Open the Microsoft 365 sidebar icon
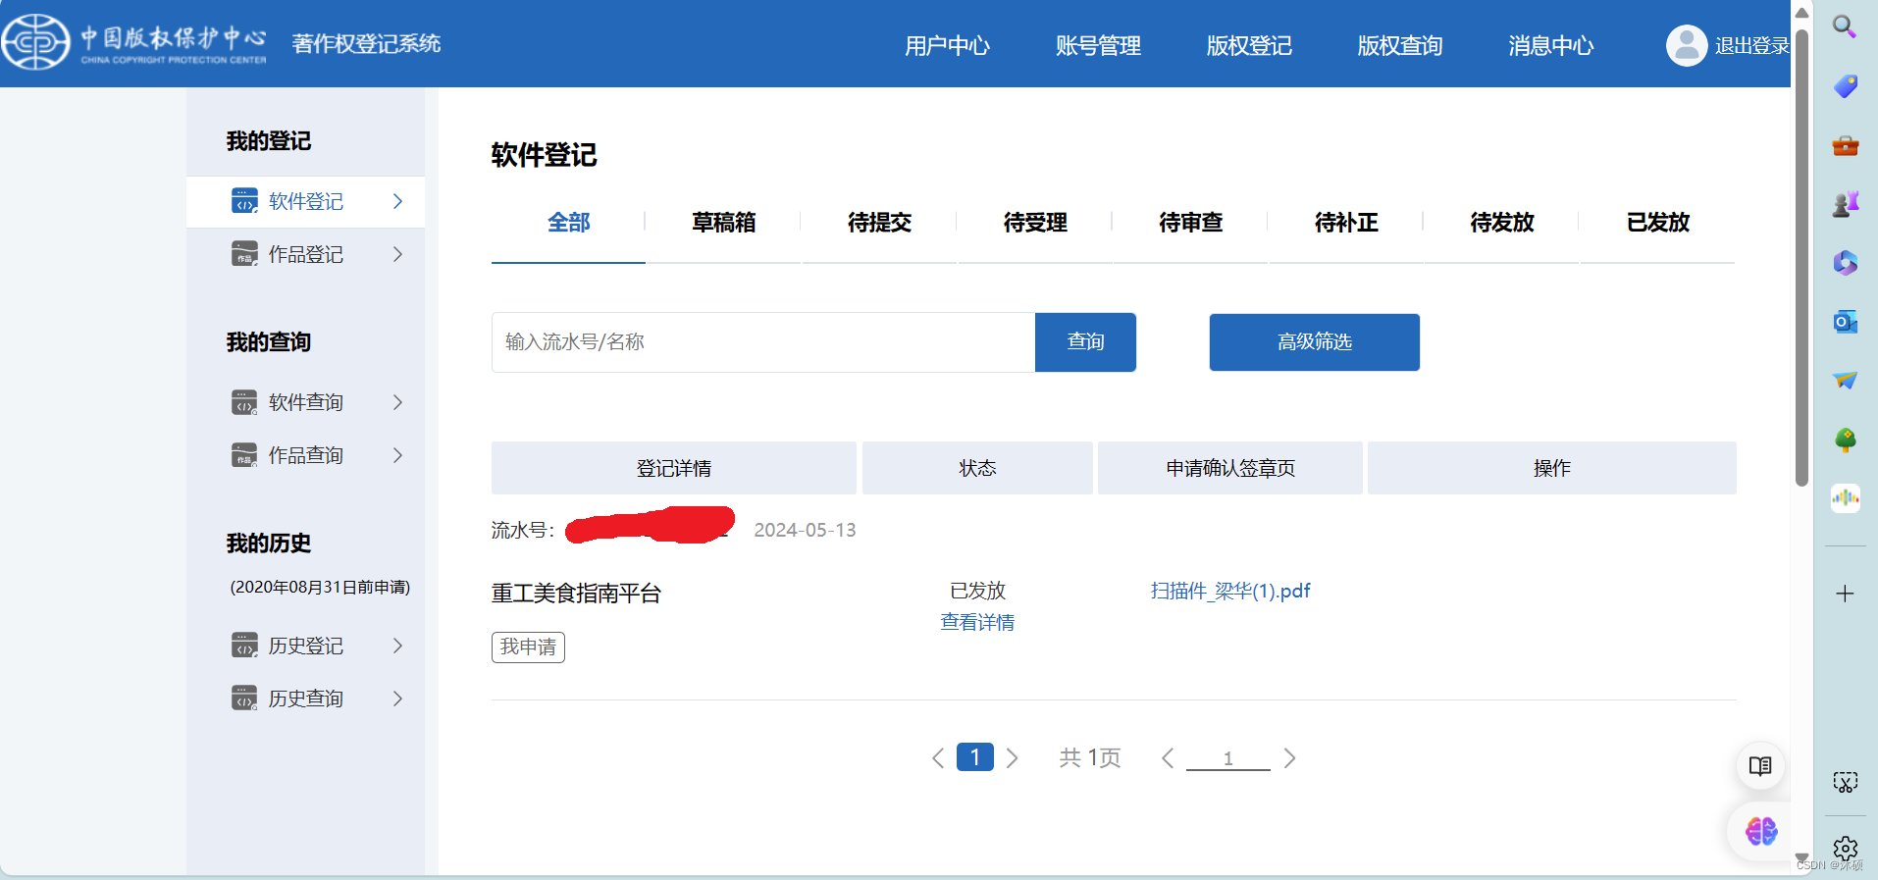 click(x=1845, y=263)
